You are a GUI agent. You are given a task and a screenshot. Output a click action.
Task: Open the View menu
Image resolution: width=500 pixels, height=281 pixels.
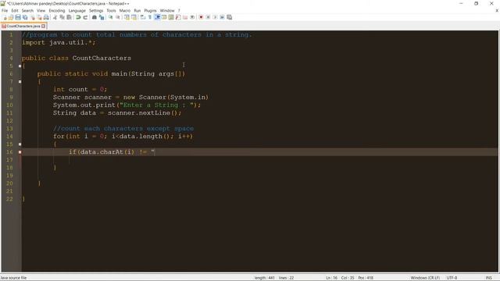(41, 10)
